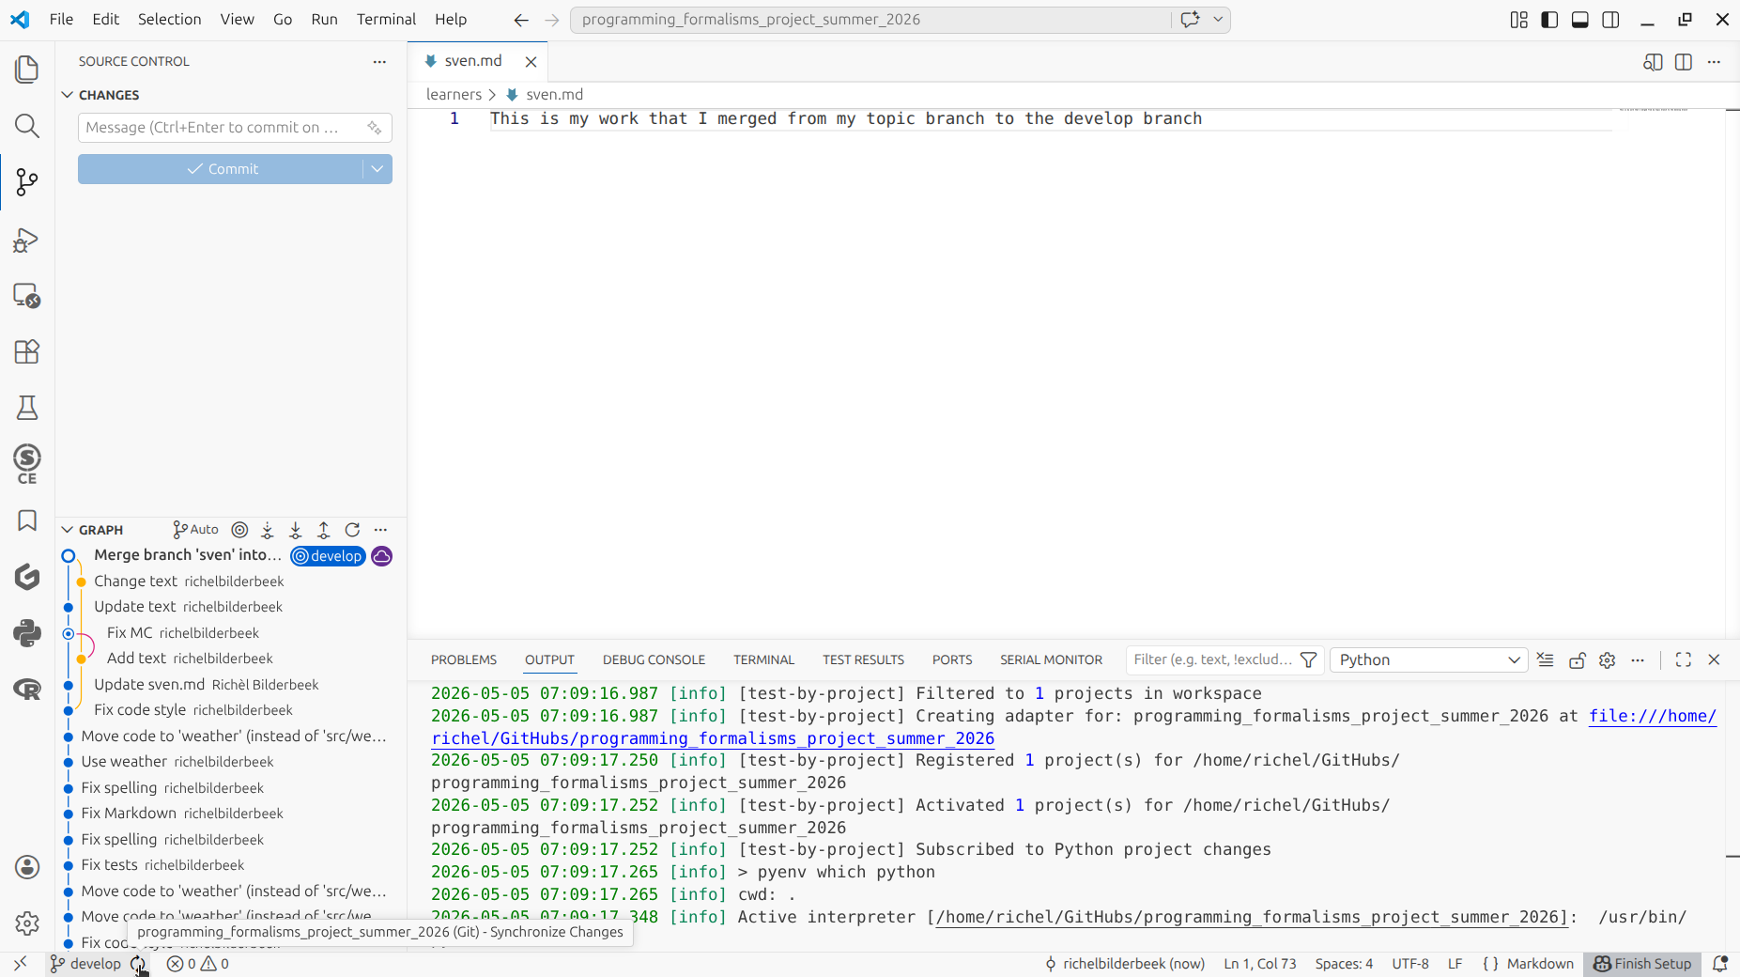Viewport: 1740px width, 977px height.
Task: Switch to the PROBLEMS panel tab
Action: coord(464,660)
